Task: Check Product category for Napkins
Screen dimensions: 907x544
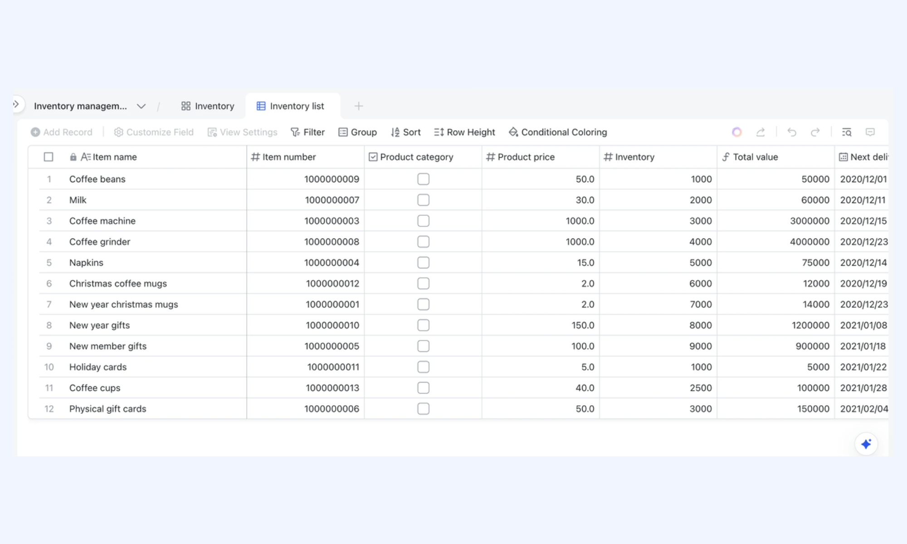Action: point(423,262)
